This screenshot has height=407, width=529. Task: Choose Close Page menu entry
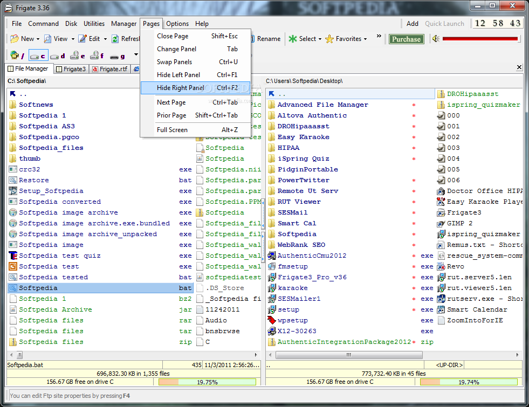[x=195, y=36]
